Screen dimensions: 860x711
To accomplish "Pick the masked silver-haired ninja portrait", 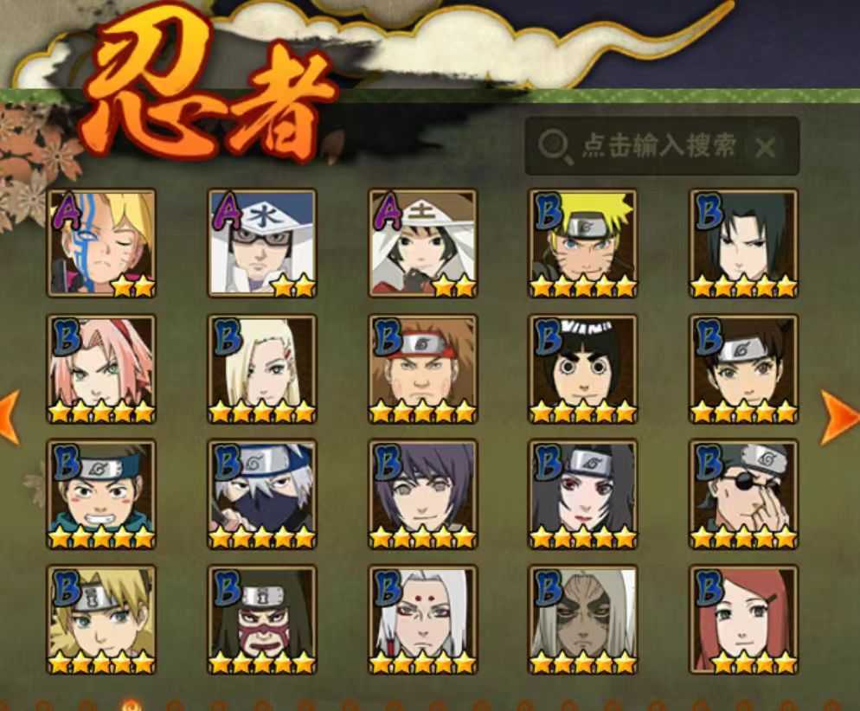I will (263, 495).
